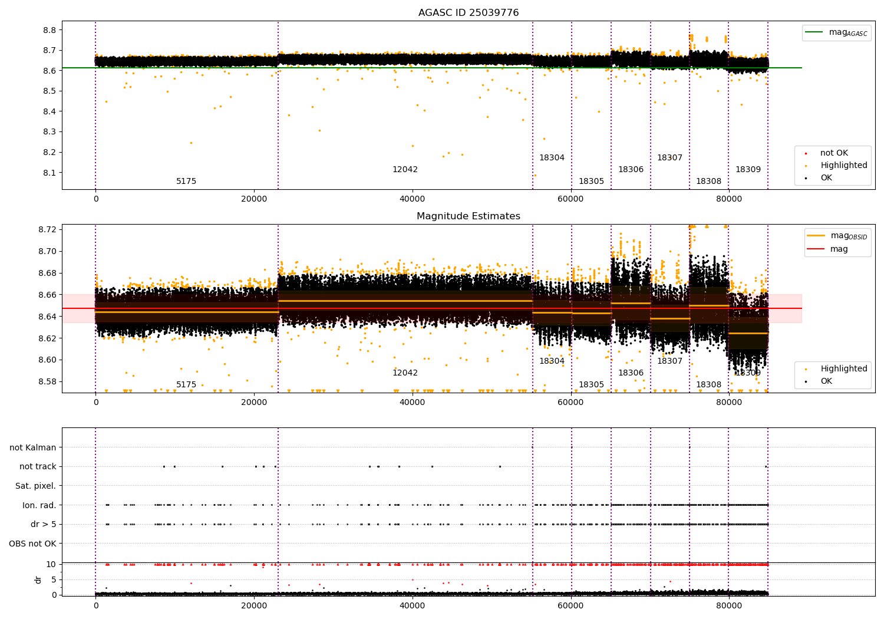Click the 8.5 y-axis tick label
This screenshot has width=884, height=619.
click(50, 91)
